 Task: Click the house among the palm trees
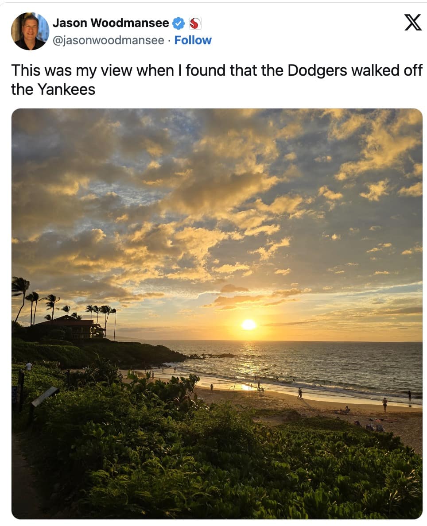(x=71, y=328)
